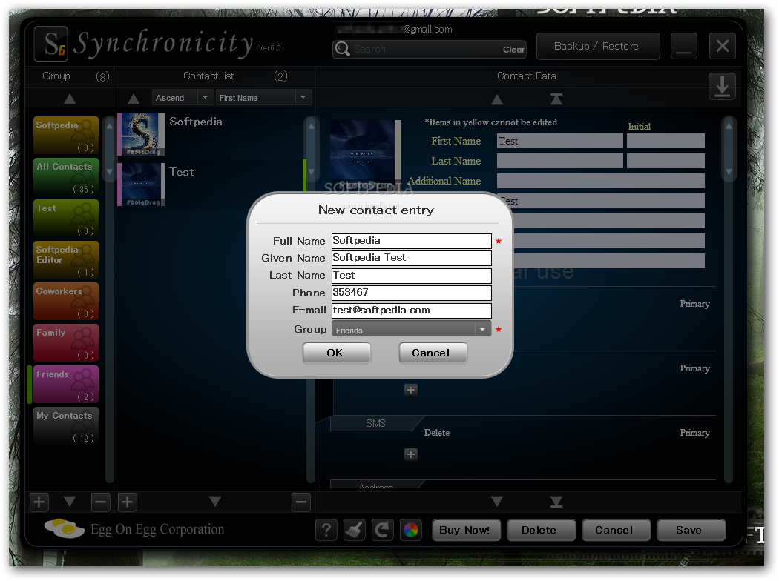Screen dimensions: 779x581
Task: Select Test contact in list
Action: (x=208, y=184)
